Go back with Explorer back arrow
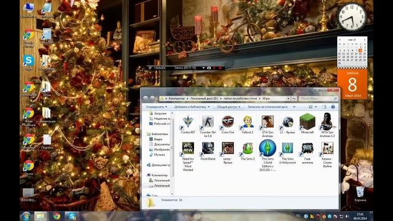 (146, 98)
